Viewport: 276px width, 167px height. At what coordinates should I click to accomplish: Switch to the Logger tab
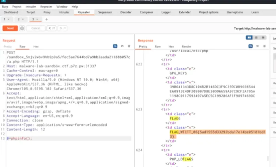166,12
